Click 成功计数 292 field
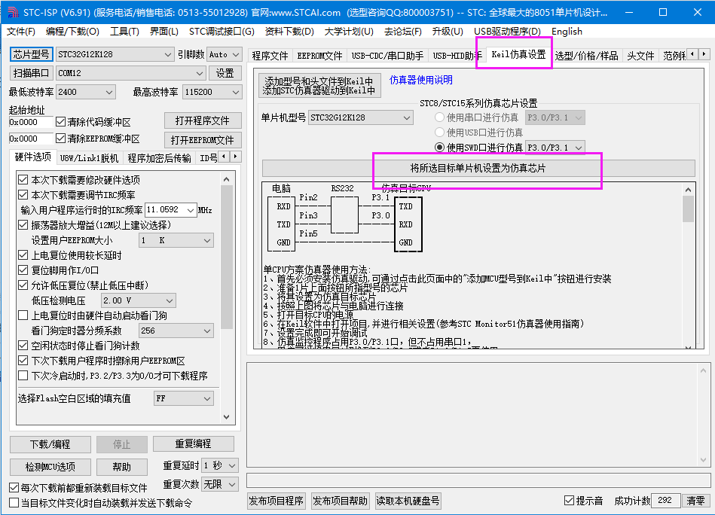The width and height of the screenshot is (715, 515). click(666, 501)
